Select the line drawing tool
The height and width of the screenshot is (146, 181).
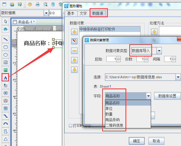coord(6,39)
